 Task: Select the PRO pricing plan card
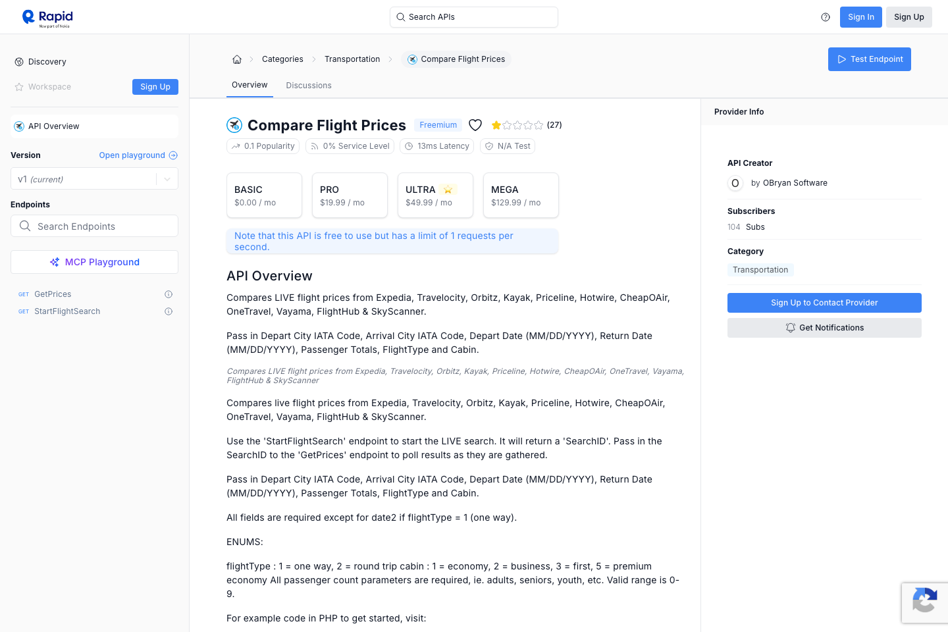click(350, 195)
